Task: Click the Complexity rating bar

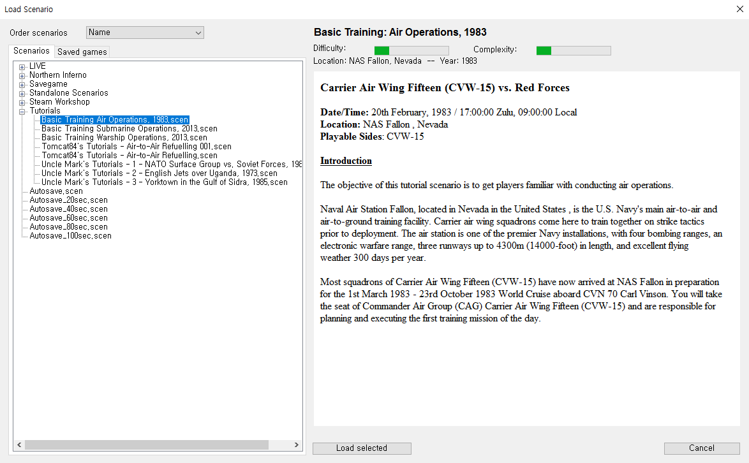Action: pos(573,50)
